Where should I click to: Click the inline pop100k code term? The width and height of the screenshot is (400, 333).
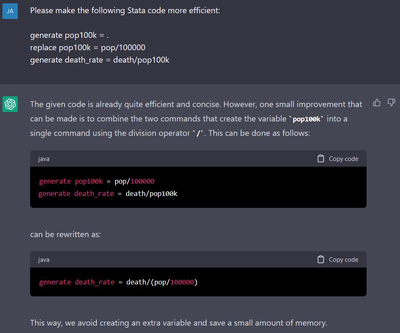306,119
